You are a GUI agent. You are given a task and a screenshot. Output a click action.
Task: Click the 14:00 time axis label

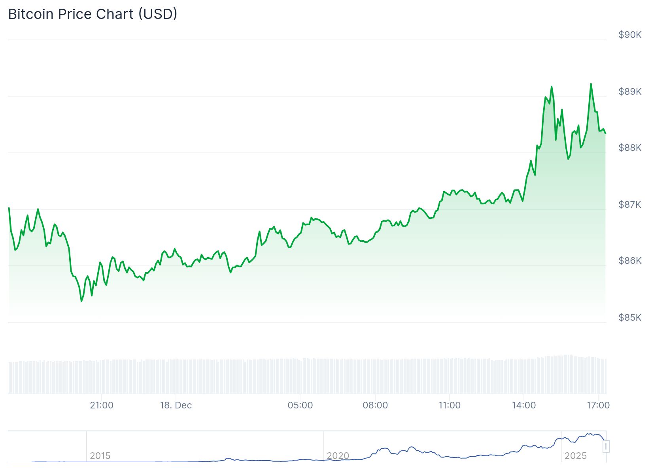click(x=524, y=405)
